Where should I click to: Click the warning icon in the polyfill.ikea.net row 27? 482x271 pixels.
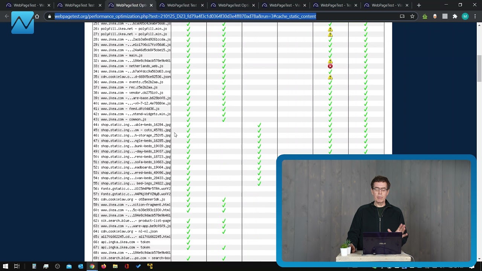click(x=330, y=34)
